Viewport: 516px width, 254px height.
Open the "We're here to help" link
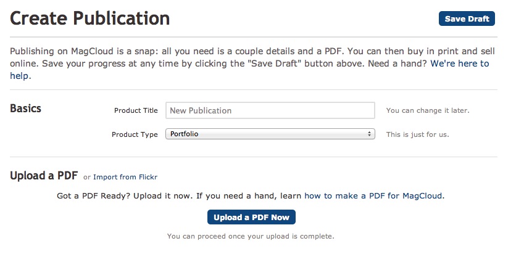pos(459,63)
